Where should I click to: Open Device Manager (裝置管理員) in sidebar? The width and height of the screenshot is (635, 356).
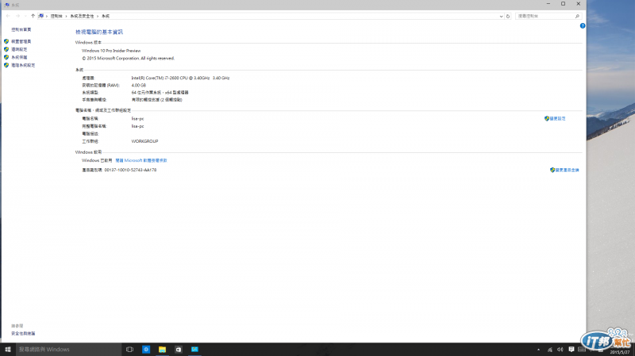[21, 42]
